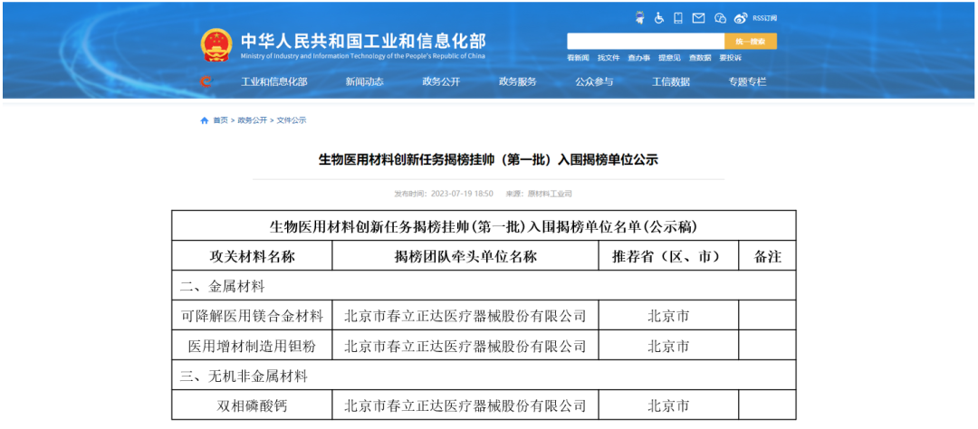978x429 pixels.
Task: Open the mobile phone version icon
Action: 678,18
